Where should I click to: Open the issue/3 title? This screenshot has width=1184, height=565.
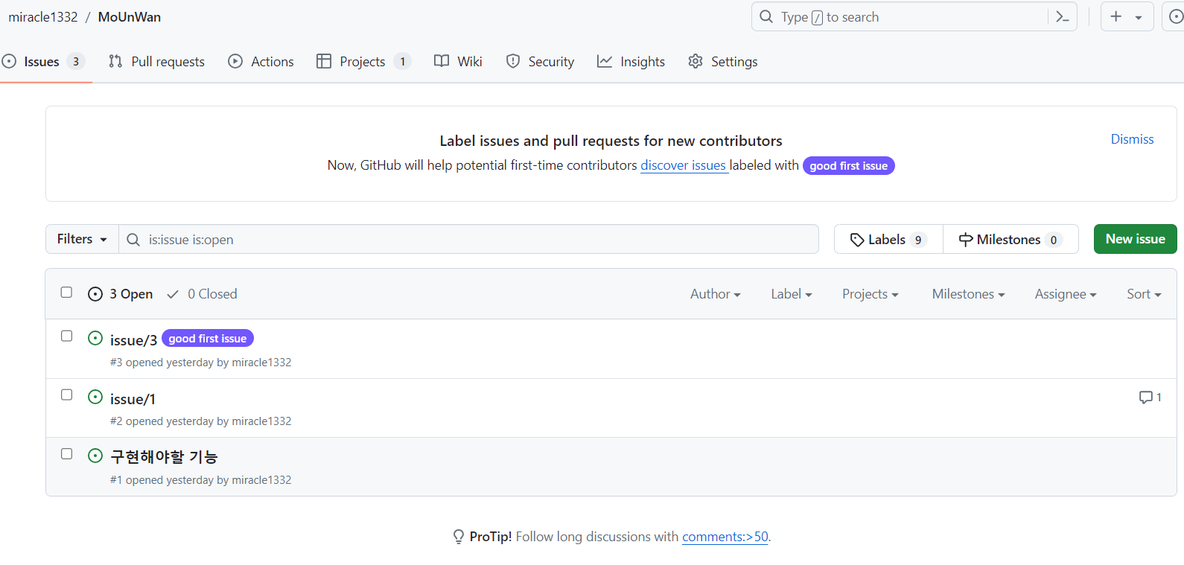[133, 340]
